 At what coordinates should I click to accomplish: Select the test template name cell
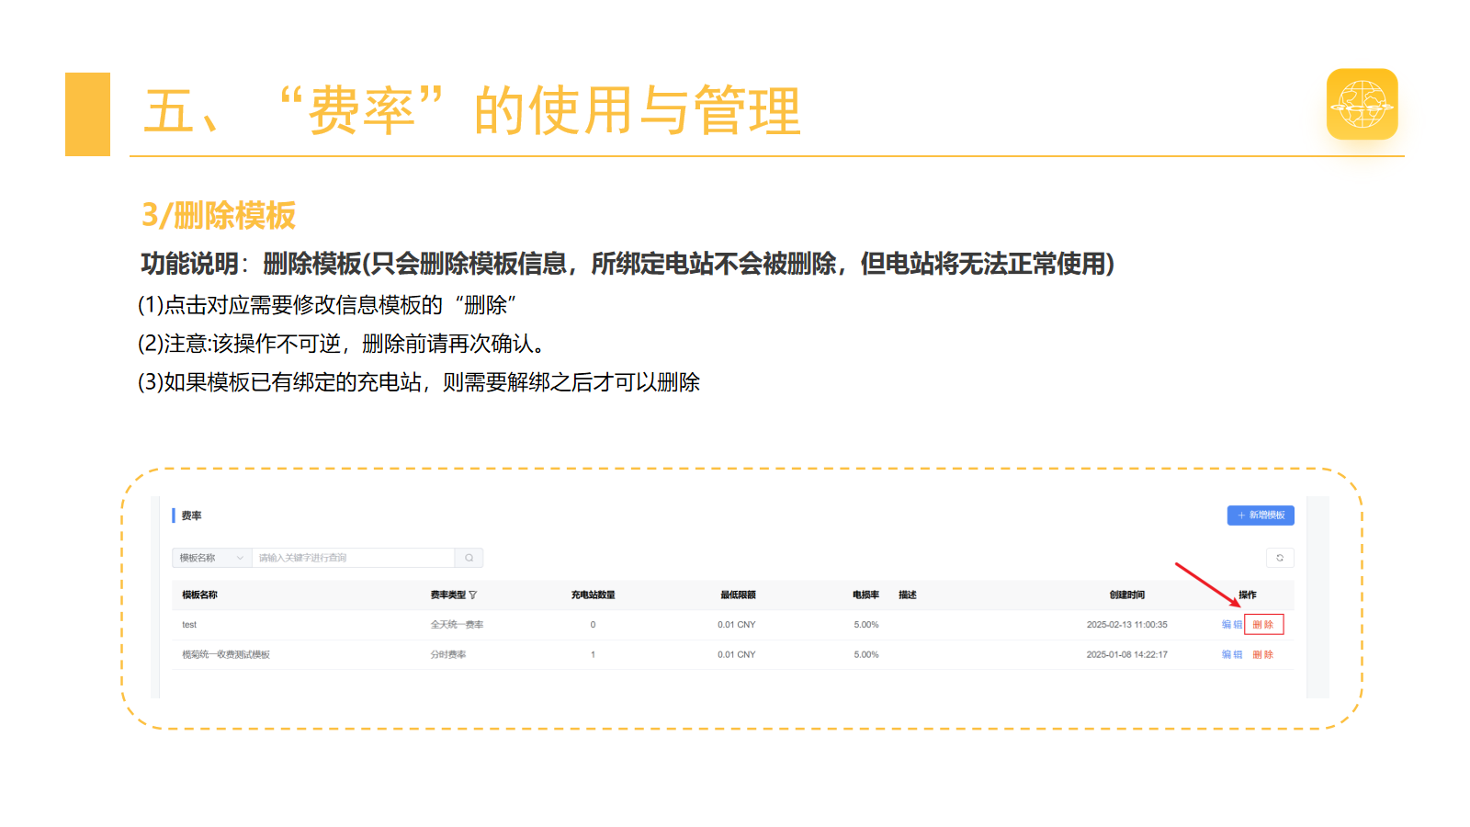[189, 625]
